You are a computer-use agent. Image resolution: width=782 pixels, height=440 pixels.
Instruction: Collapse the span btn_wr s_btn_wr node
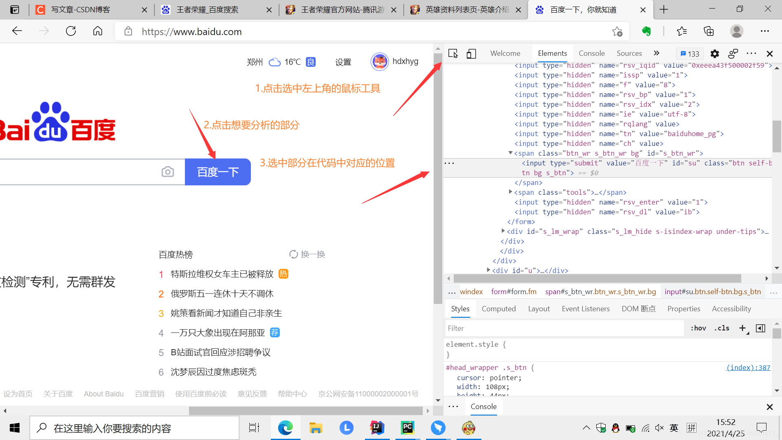(x=510, y=153)
